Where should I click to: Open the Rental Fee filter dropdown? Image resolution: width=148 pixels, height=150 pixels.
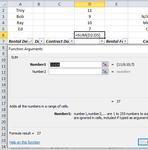click(125, 41)
